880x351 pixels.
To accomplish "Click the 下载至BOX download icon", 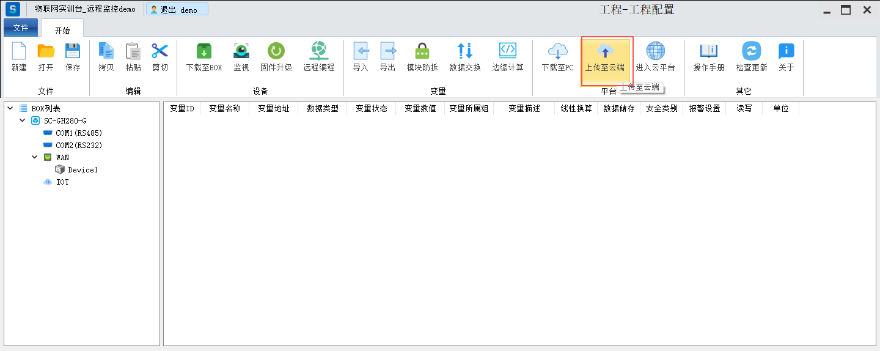I will click(204, 51).
